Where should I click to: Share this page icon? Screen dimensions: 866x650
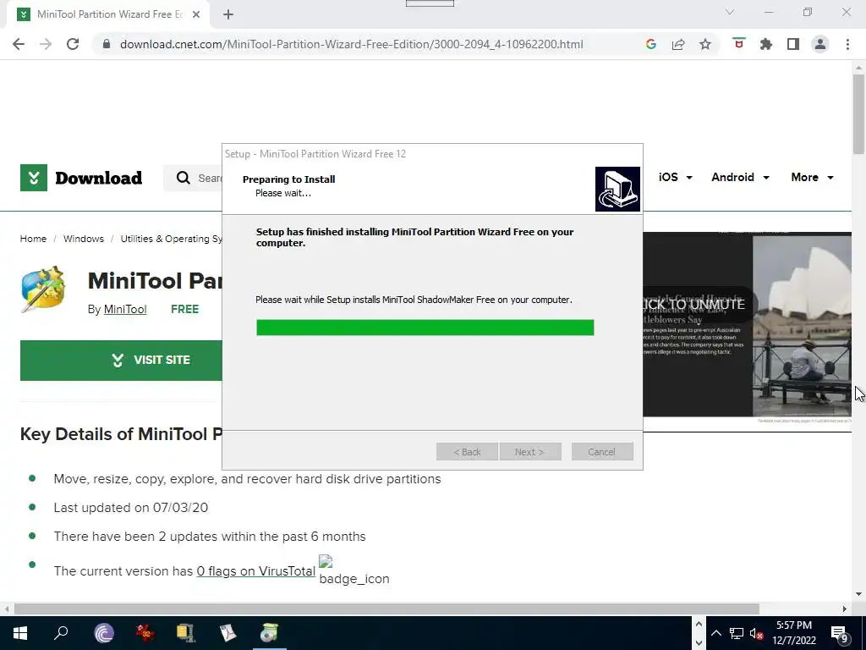tap(678, 44)
